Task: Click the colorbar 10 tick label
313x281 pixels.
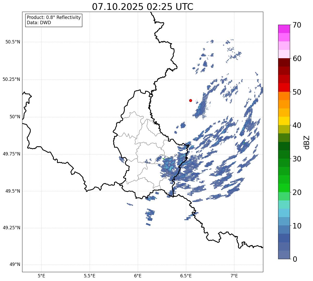Action: tap(297, 226)
